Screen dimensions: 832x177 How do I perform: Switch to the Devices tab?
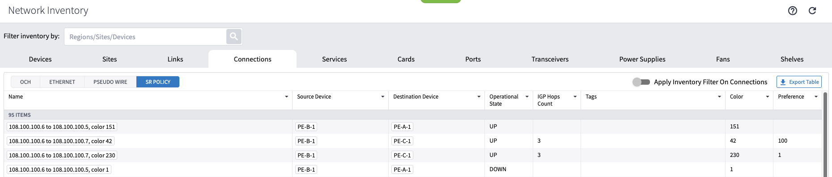click(40, 59)
